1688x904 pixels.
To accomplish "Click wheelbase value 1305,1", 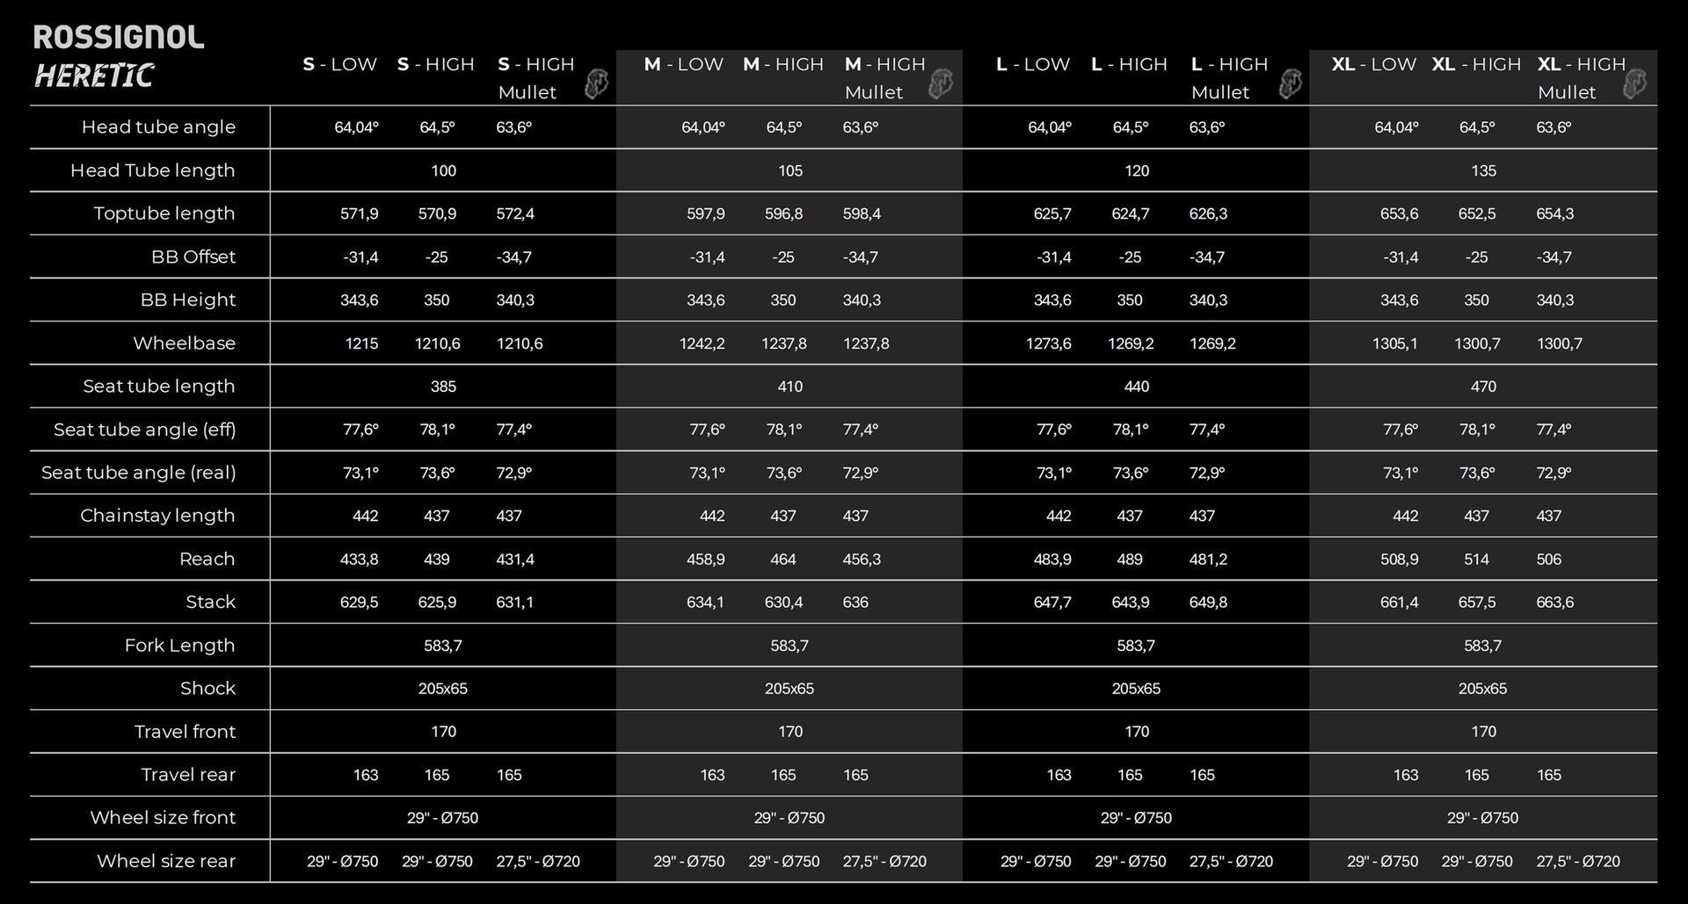I will (x=1395, y=344).
